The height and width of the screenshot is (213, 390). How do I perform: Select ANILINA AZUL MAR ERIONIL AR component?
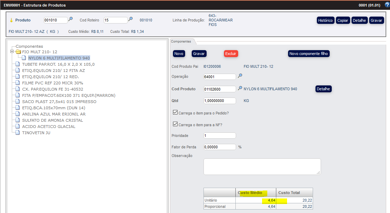coord(54,114)
